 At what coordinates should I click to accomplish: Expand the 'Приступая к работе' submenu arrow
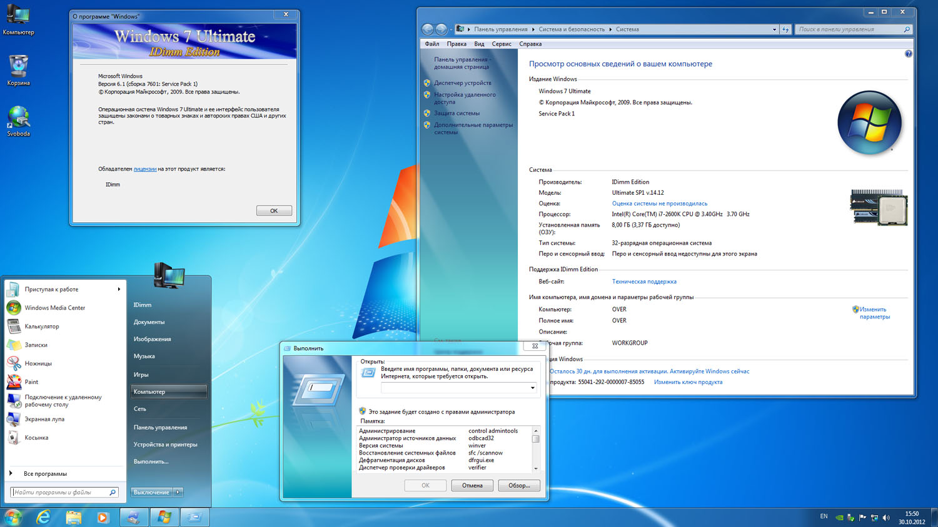tap(119, 289)
